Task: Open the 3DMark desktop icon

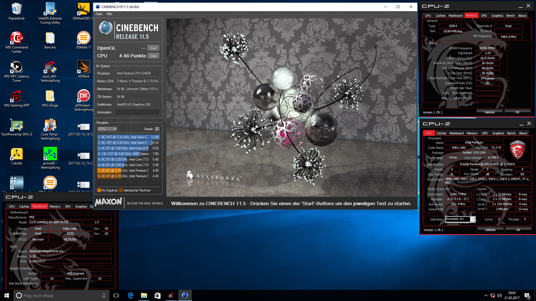Action: pos(83,69)
